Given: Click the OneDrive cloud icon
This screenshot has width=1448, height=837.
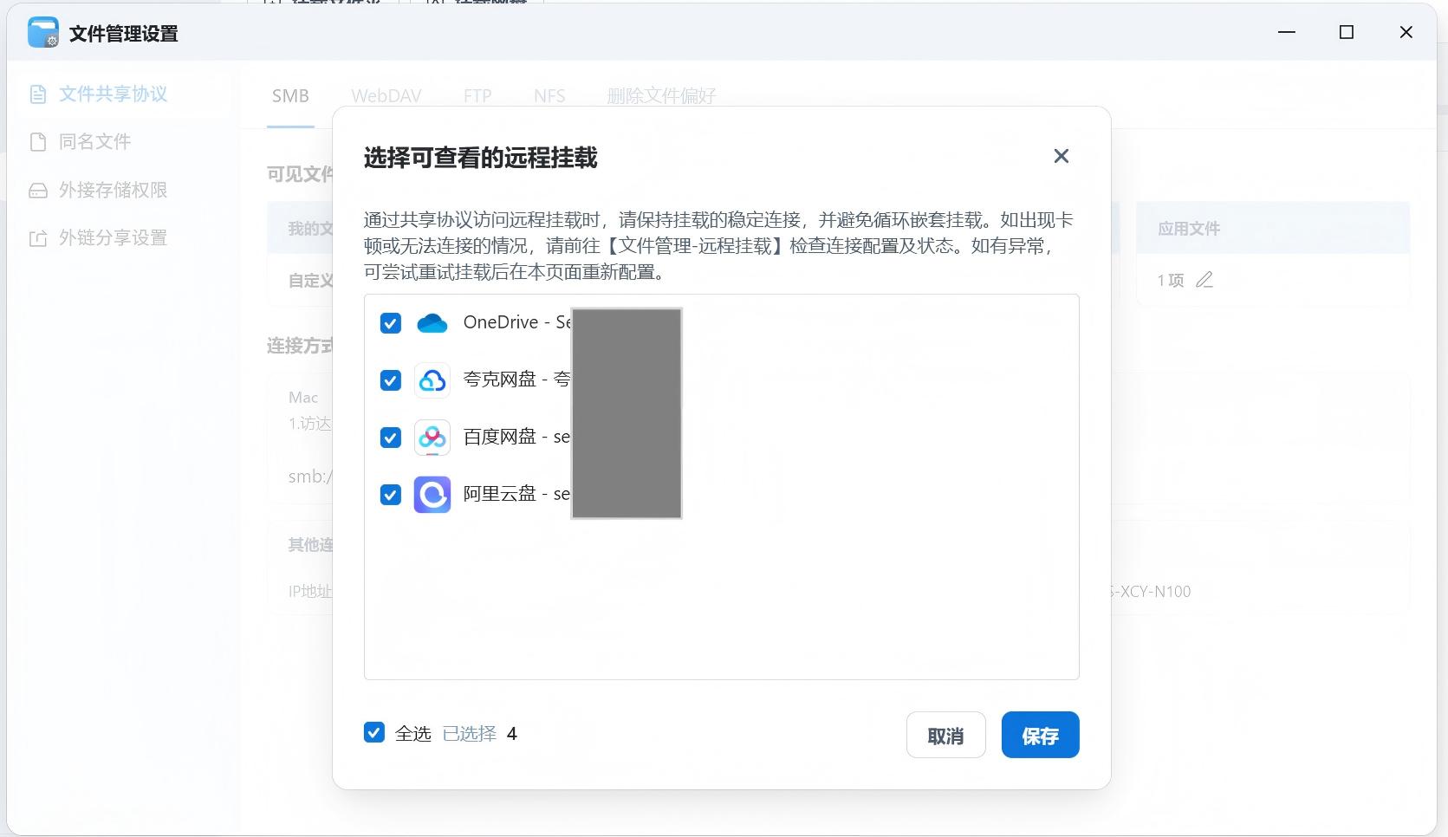Looking at the screenshot, I should pos(432,323).
